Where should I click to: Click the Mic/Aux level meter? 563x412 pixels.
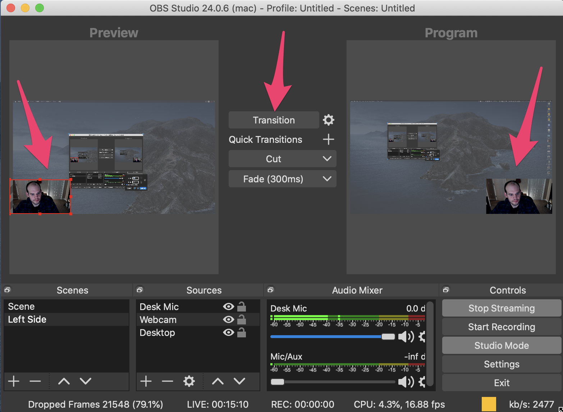tap(348, 365)
